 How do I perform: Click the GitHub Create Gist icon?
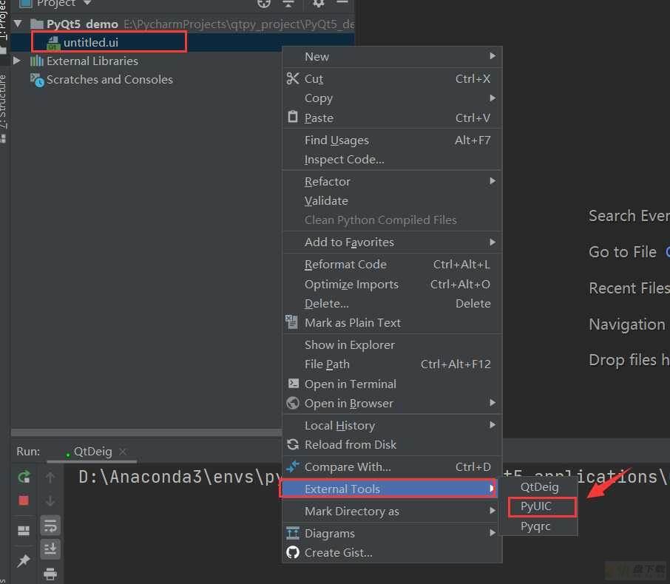point(293,552)
